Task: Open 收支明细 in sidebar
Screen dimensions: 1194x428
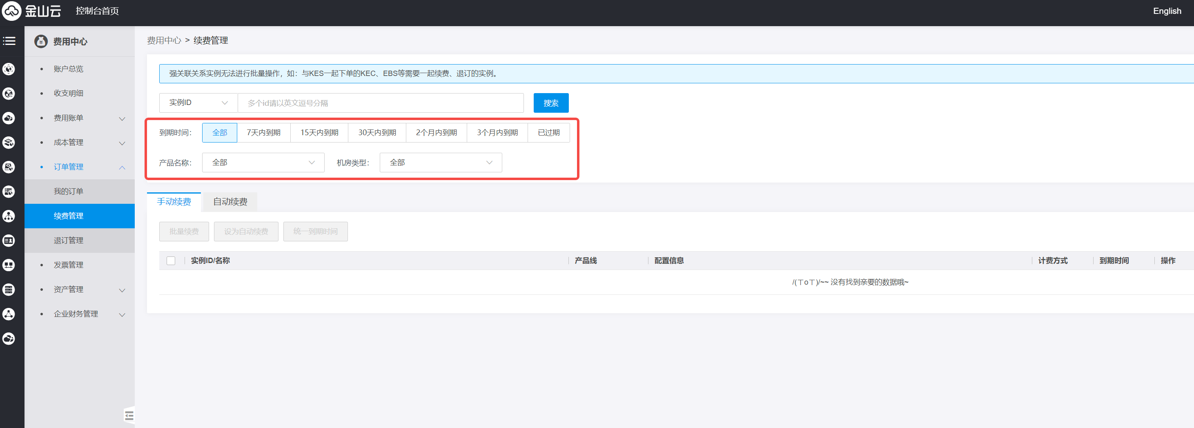Action: tap(69, 94)
